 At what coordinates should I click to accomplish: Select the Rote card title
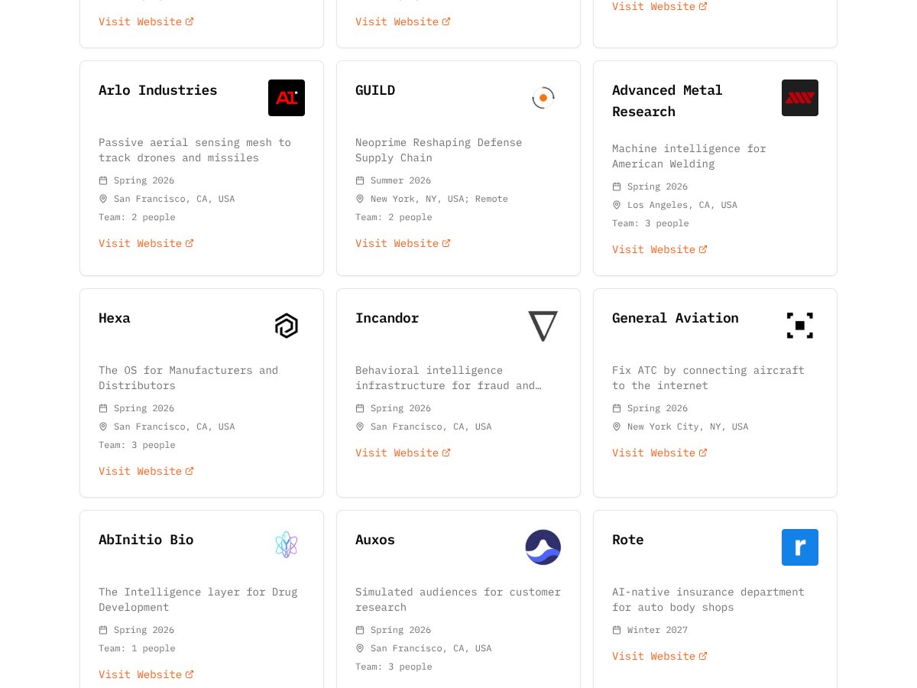pyautogui.click(x=628, y=540)
